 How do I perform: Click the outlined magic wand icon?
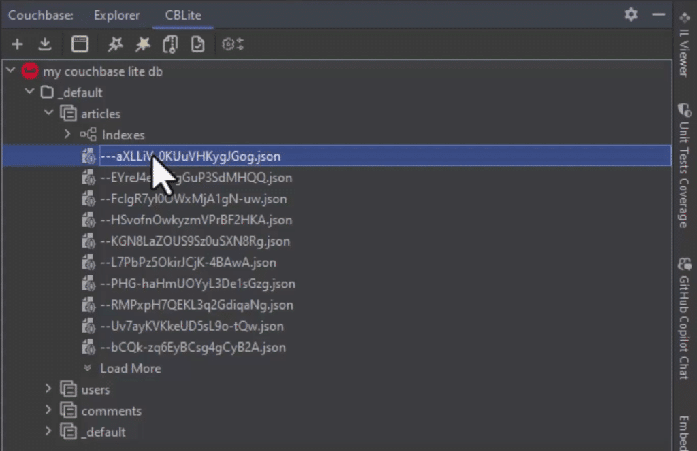click(115, 45)
